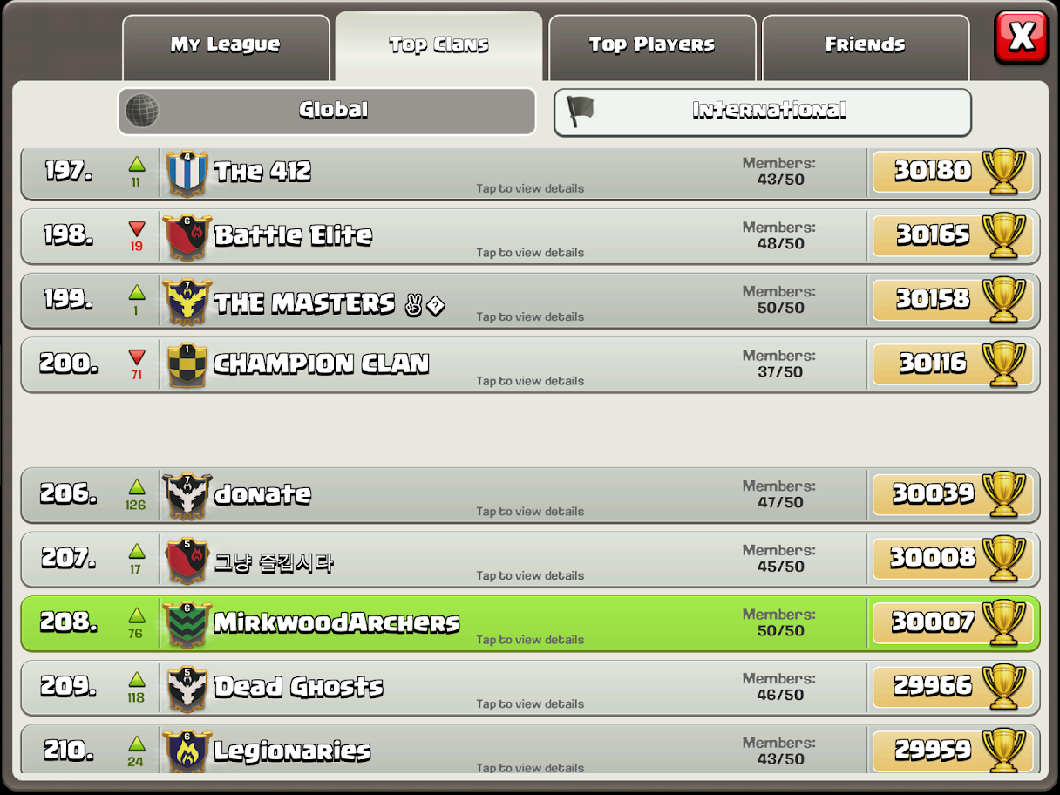The image size is (1060, 795).
Task: Switch to the Friends tab
Action: (x=866, y=47)
